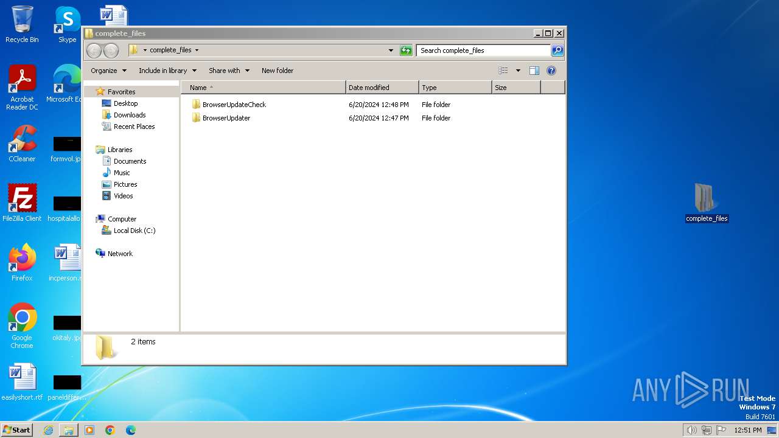This screenshot has width=779, height=438.
Task: Click the Forward navigation arrow in Explorer
Action: tap(111, 50)
